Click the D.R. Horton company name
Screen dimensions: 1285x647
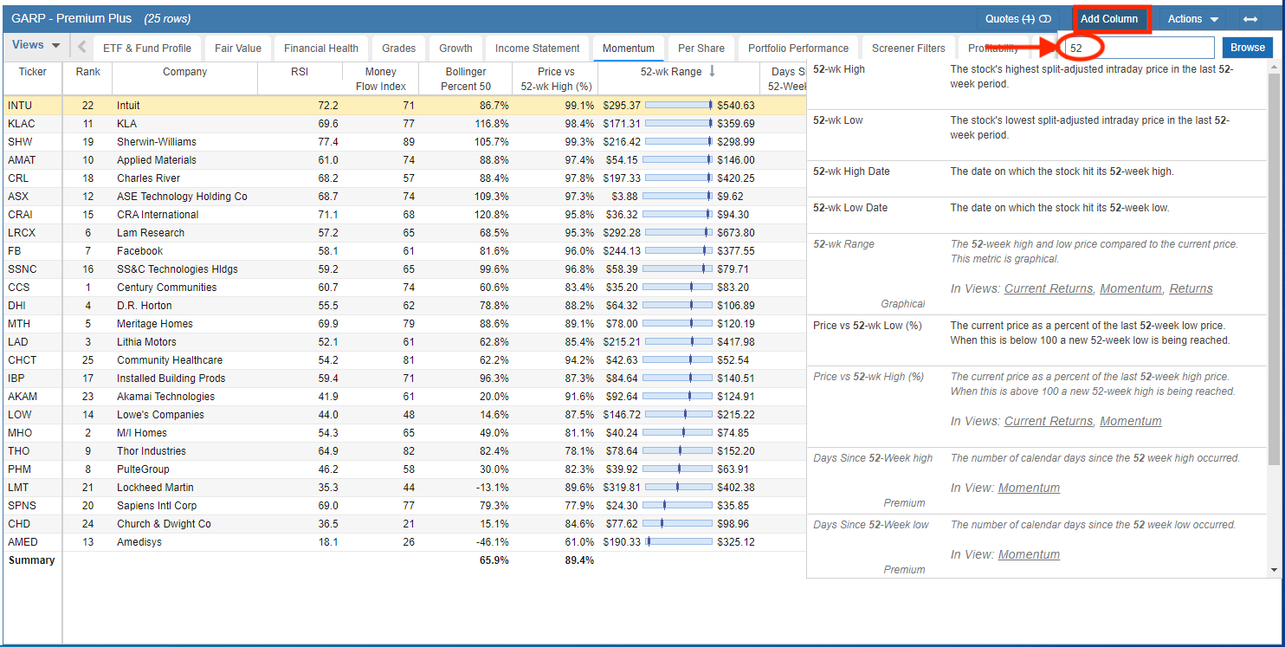[x=145, y=306]
